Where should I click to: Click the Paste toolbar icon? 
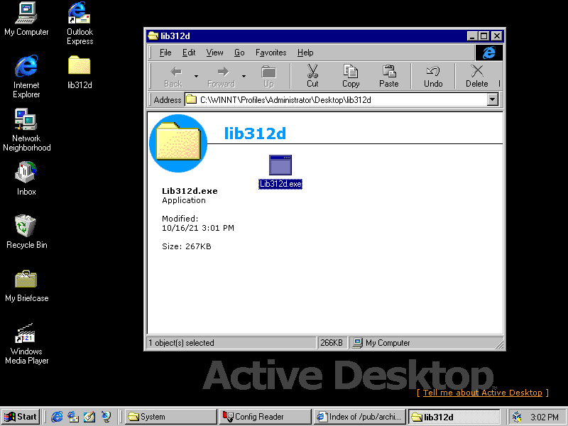389,75
